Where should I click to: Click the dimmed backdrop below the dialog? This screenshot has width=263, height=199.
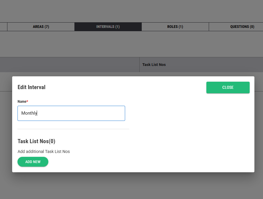click(x=131, y=186)
